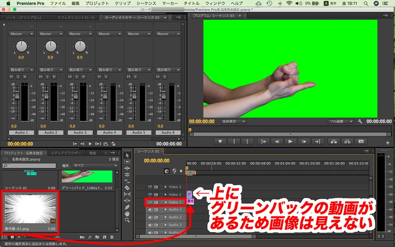This screenshot has height=247, width=395.
Task: Open the フル画質 playback resolution dropdown
Action: (x=341, y=122)
